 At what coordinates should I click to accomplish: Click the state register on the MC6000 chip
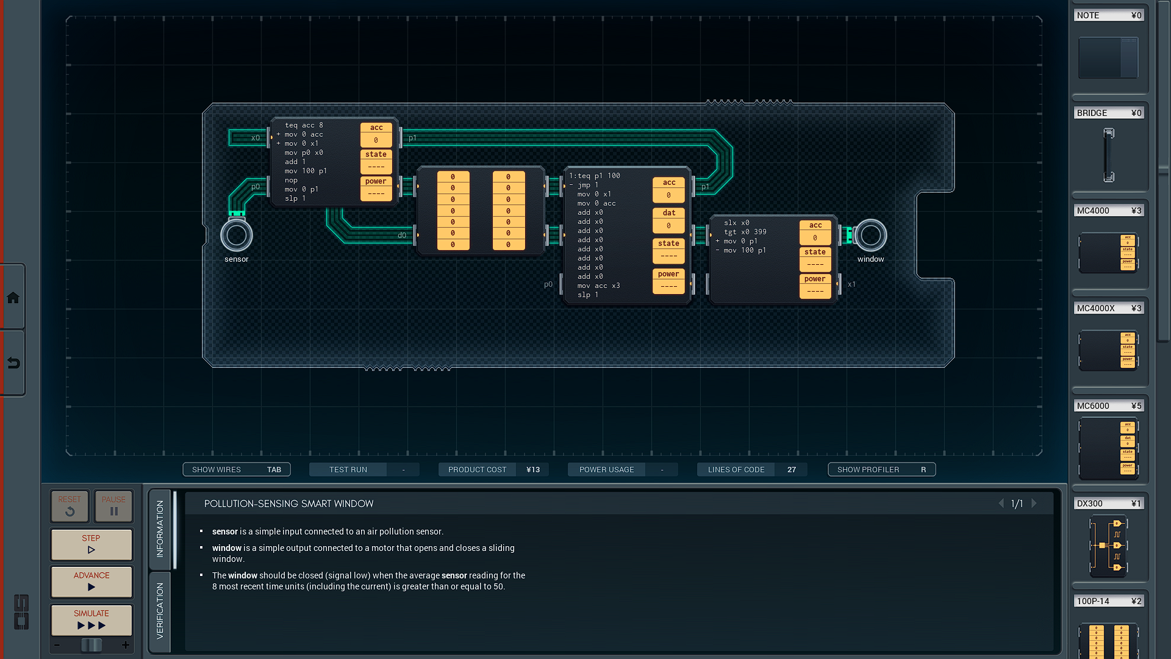668,250
